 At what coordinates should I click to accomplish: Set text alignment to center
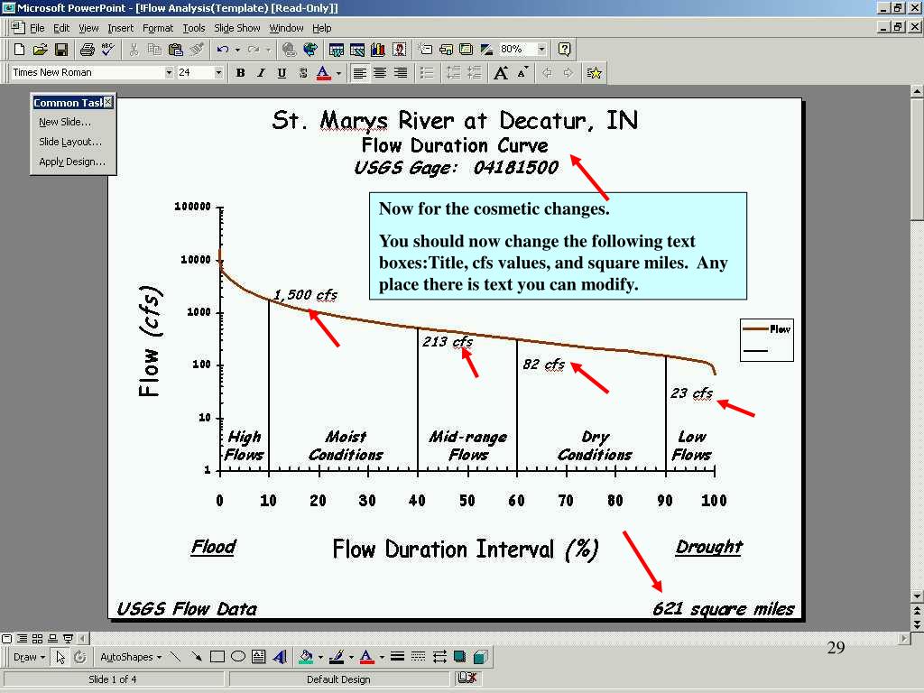point(380,72)
